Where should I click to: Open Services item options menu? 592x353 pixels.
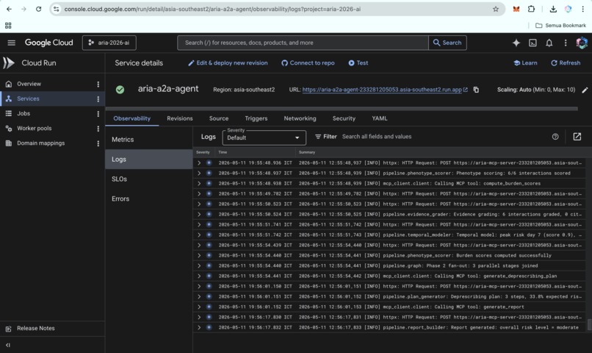98,99
